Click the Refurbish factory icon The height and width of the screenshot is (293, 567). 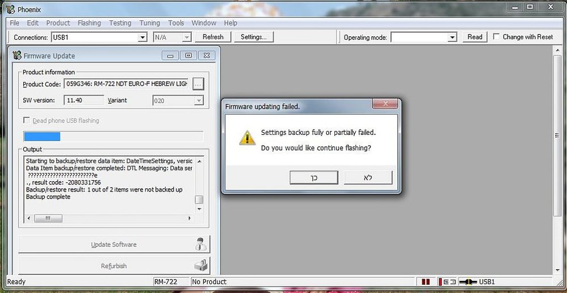[x=201, y=266]
